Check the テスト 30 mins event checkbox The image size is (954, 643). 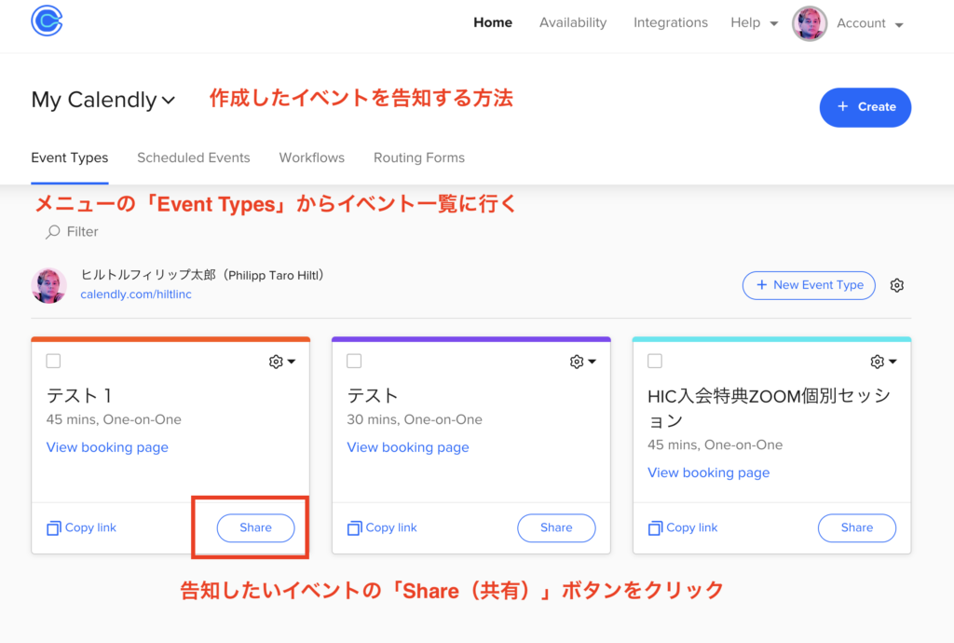[x=354, y=361]
